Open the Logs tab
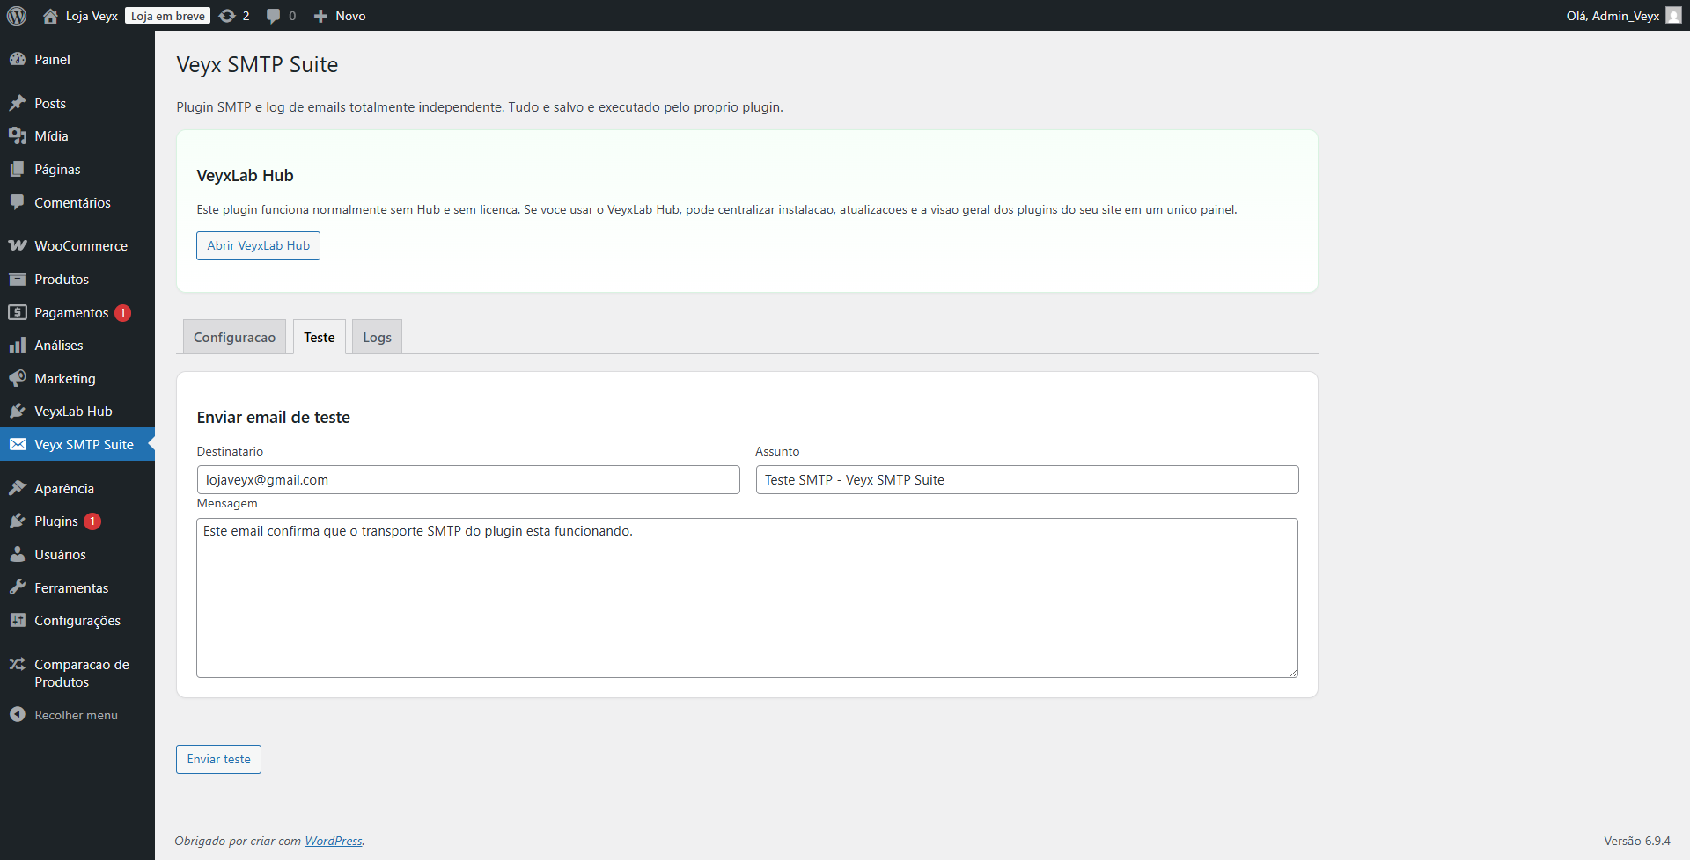This screenshot has height=860, width=1690. (376, 337)
